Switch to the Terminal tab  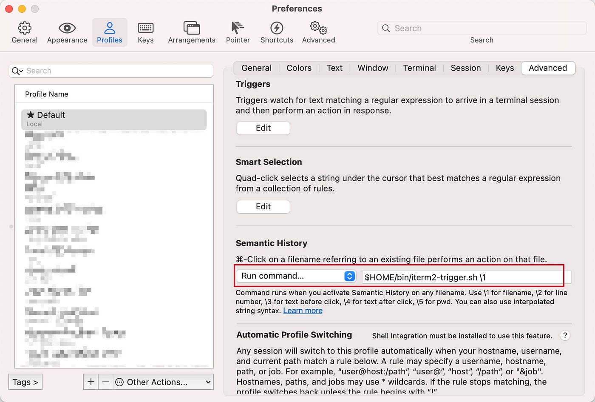(419, 68)
